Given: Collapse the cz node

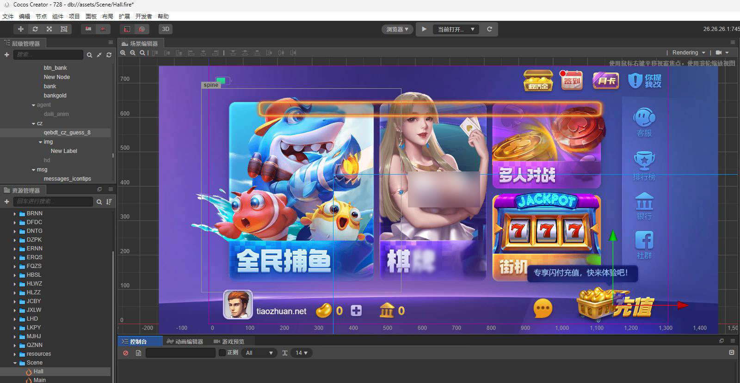Looking at the screenshot, I should click(34, 124).
